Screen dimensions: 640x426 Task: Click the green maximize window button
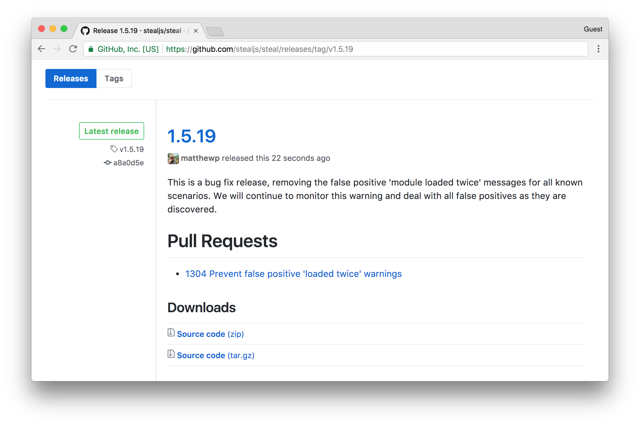[64, 29]
